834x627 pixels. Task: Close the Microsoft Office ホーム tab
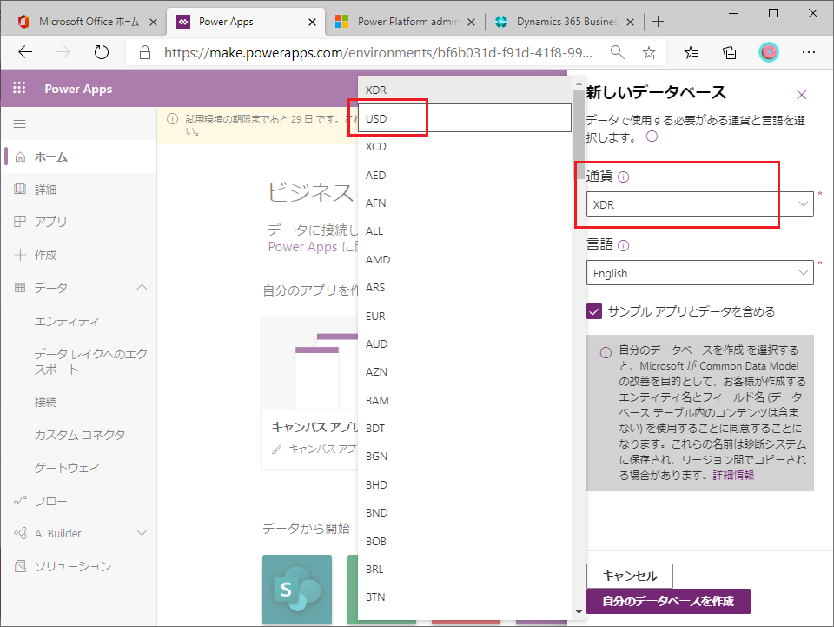[153, 22]
